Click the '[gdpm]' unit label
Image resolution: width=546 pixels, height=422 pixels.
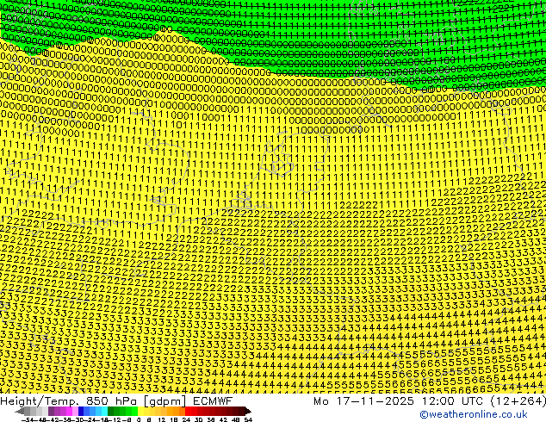tap(165, 401)
